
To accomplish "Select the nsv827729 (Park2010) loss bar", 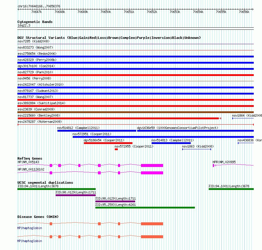I will (x=135, y=75).
